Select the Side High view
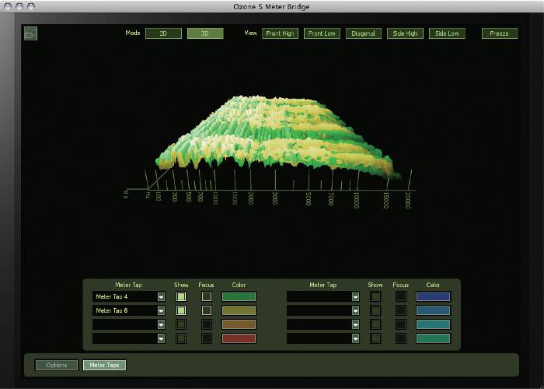The image size is (544, 389). (406, 33)
